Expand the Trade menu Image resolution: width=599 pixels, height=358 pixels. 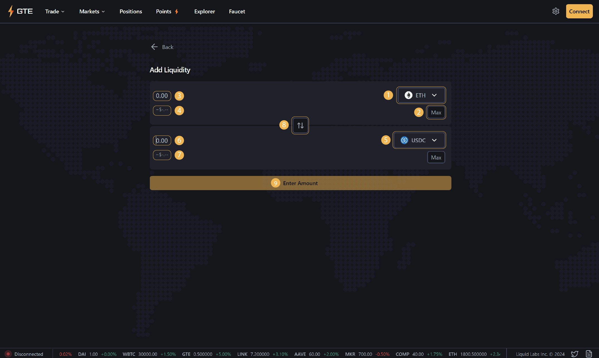tap(55, 11)
